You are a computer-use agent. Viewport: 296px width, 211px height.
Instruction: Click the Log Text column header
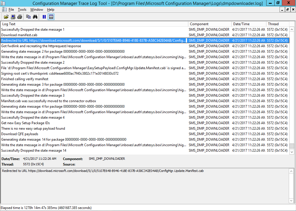pyautogui.click(x=95, y=24)
